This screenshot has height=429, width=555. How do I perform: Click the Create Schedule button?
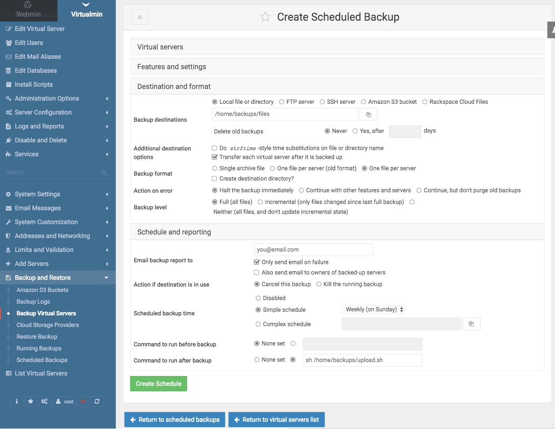[158, 384]
